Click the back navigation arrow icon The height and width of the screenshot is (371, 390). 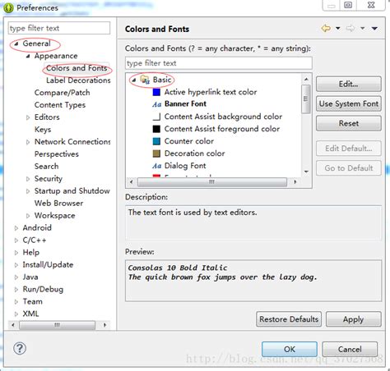pyautogui.click(x=326, y=28)
